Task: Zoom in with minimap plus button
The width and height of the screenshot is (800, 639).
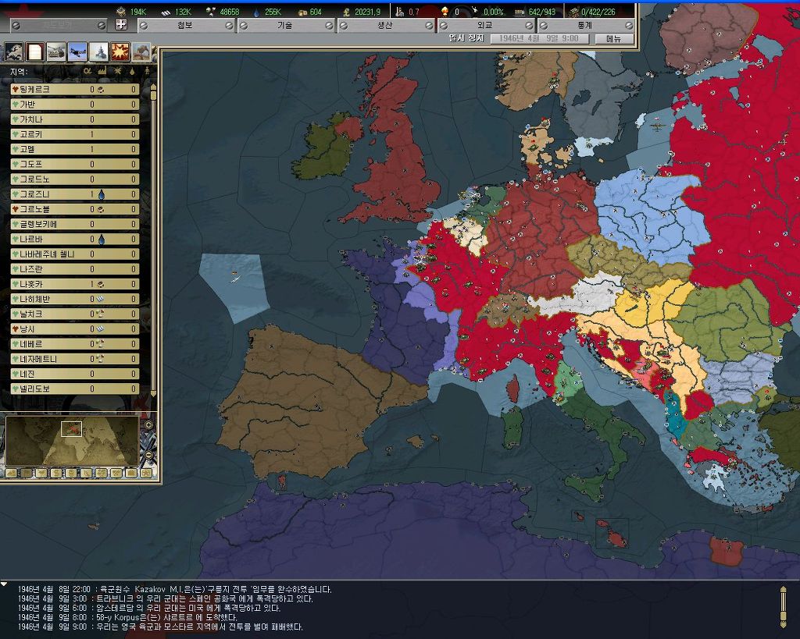Action: click(149, 425)
